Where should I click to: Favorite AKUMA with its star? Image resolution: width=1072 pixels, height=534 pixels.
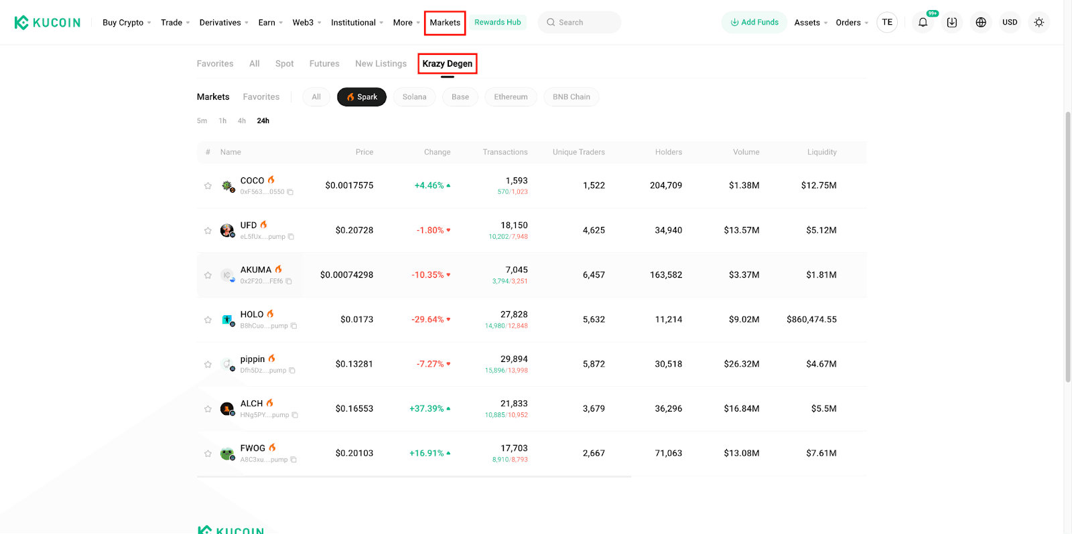coord(208,275)
